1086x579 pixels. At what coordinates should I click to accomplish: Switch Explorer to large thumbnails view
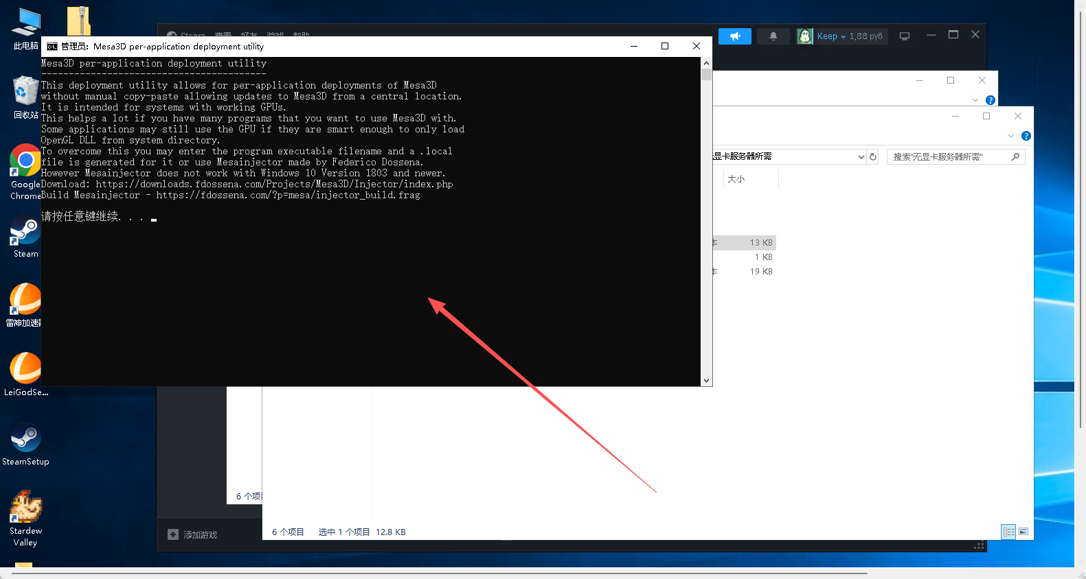click(x=1023, y=532)
